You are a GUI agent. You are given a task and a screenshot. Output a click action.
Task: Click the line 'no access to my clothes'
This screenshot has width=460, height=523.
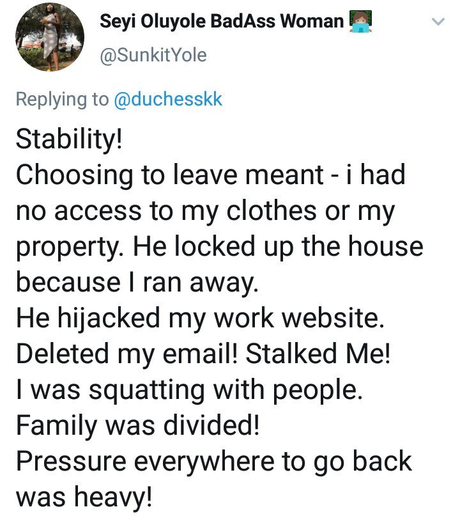pos(166,211)
